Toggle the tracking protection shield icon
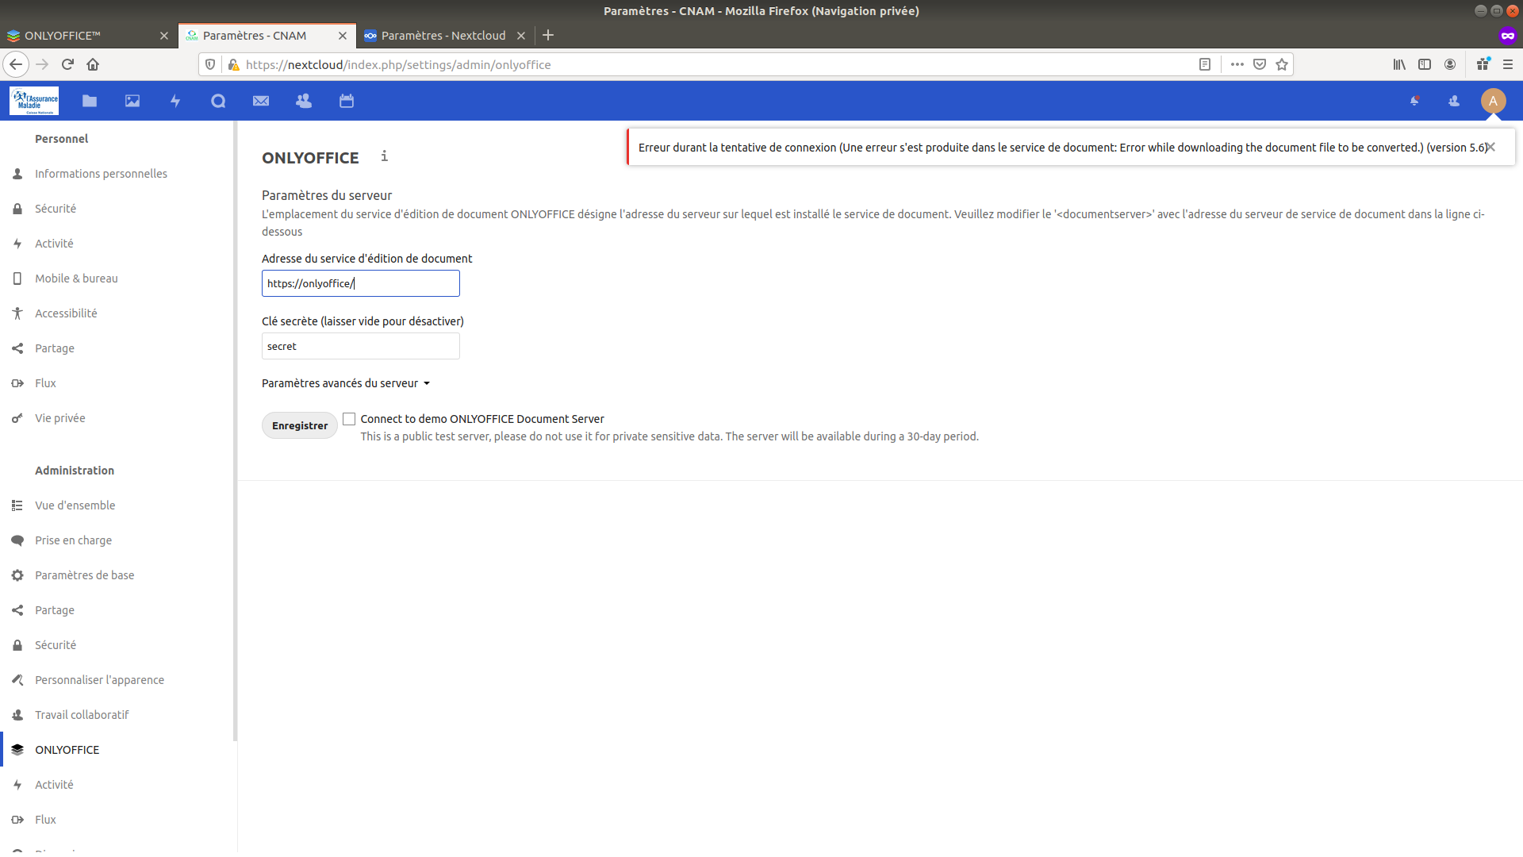 click(209, 64)
